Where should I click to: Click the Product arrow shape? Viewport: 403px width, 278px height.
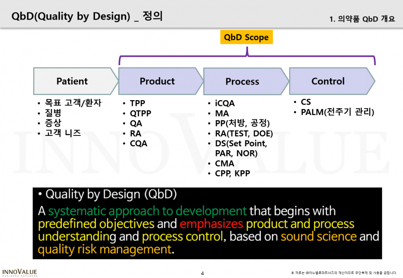pyautogui.click(x=161, y=81)
